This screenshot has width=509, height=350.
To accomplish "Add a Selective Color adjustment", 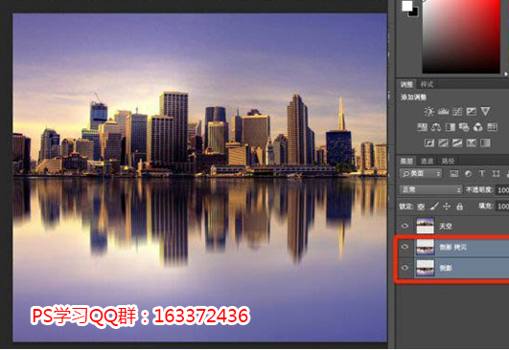I will [472, 142].
